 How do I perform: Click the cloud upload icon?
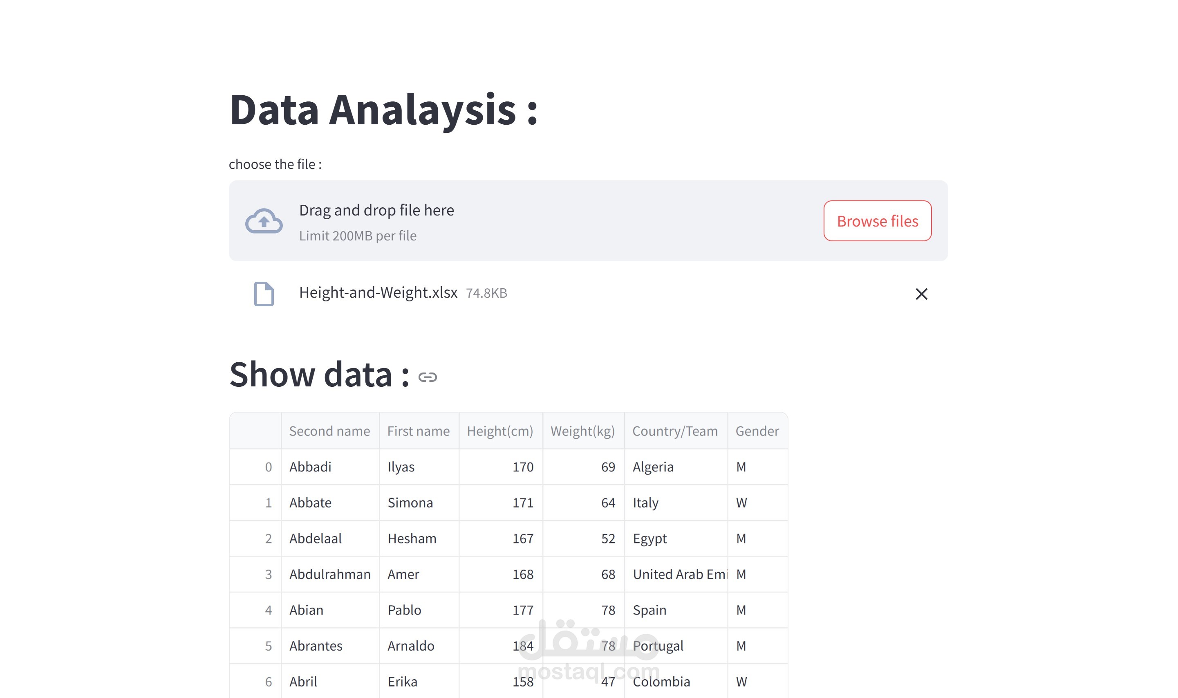(264, 220)
